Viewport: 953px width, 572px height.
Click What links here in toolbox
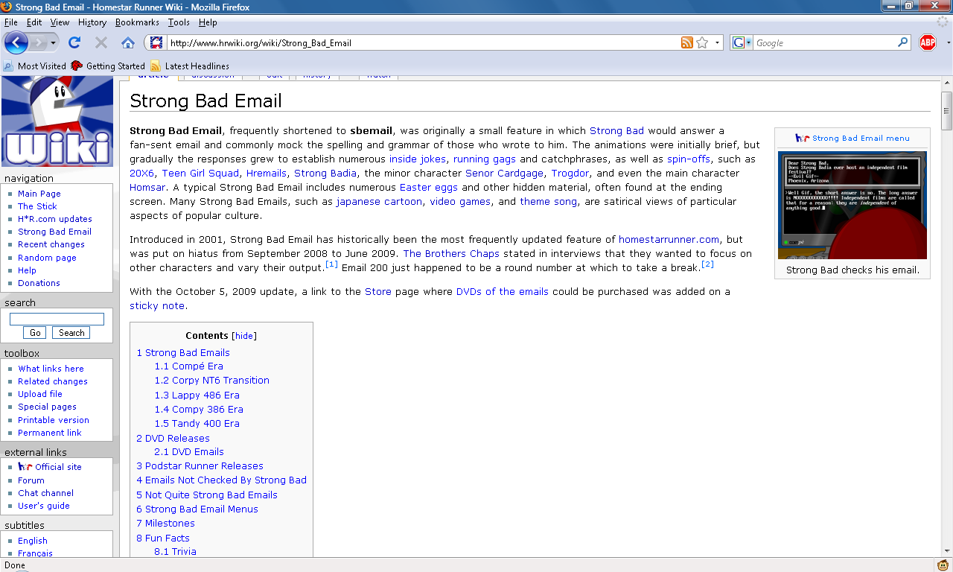(51, 369)
